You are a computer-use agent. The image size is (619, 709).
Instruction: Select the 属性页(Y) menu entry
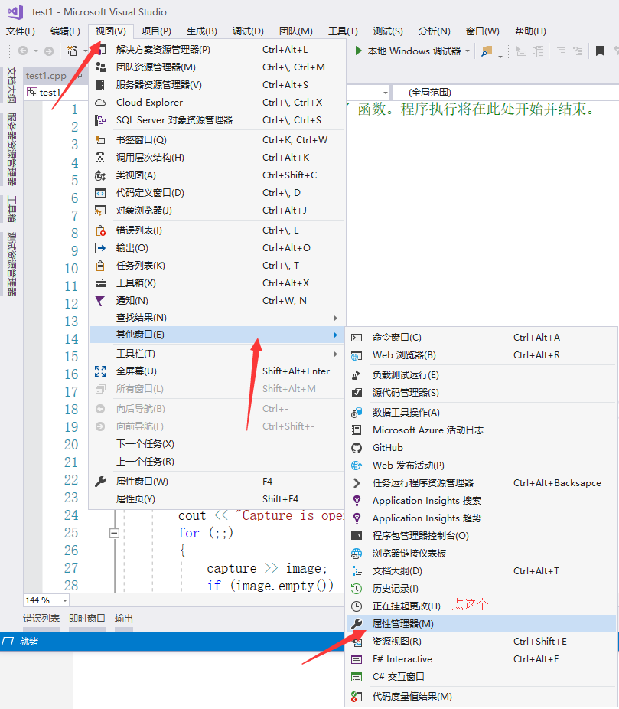click(217, 499)
